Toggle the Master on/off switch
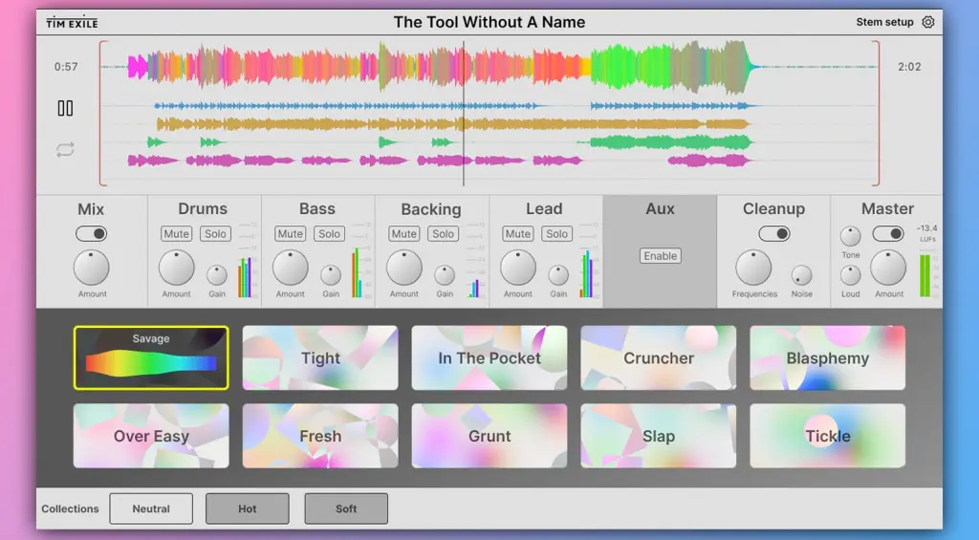 point(888,233)
